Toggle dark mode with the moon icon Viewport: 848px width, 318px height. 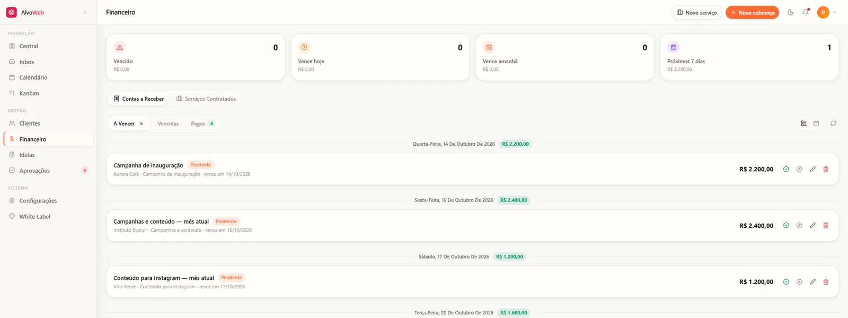(x=790, y=12)
